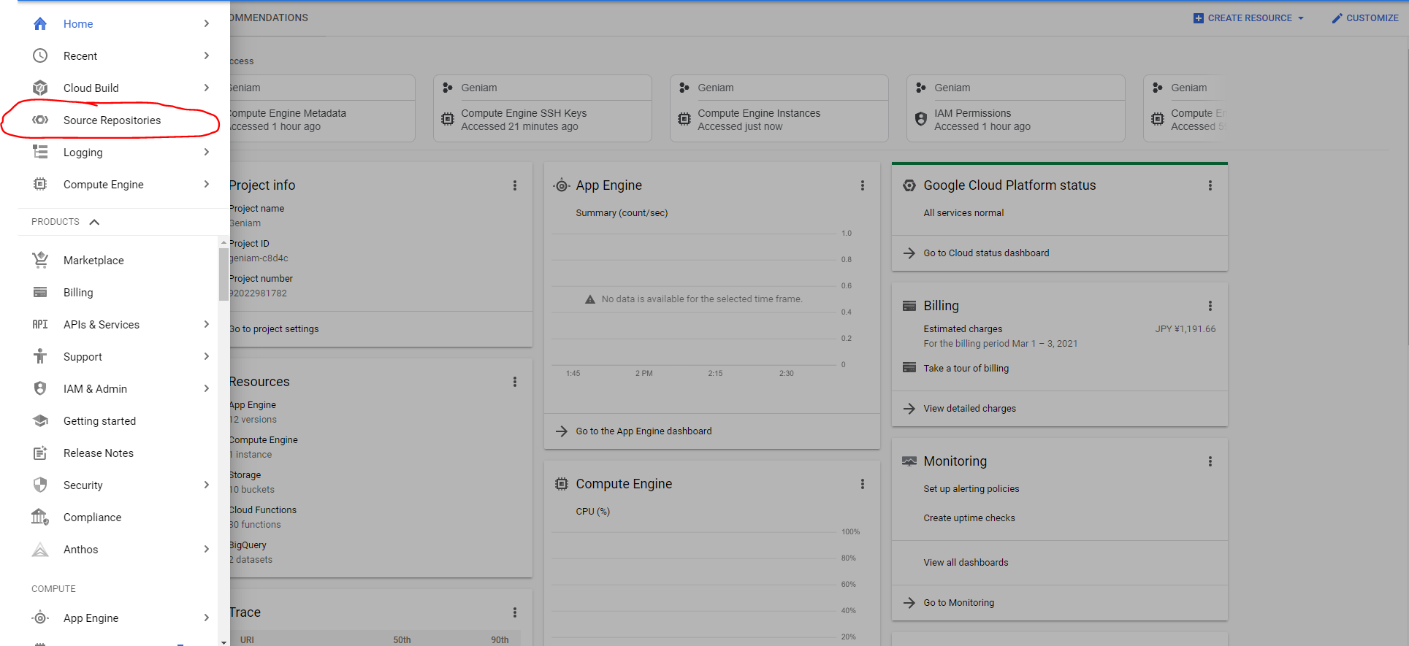The image size is (1409, 646).
Task: Click the Compliance building icon
Action: click(40, 518)
